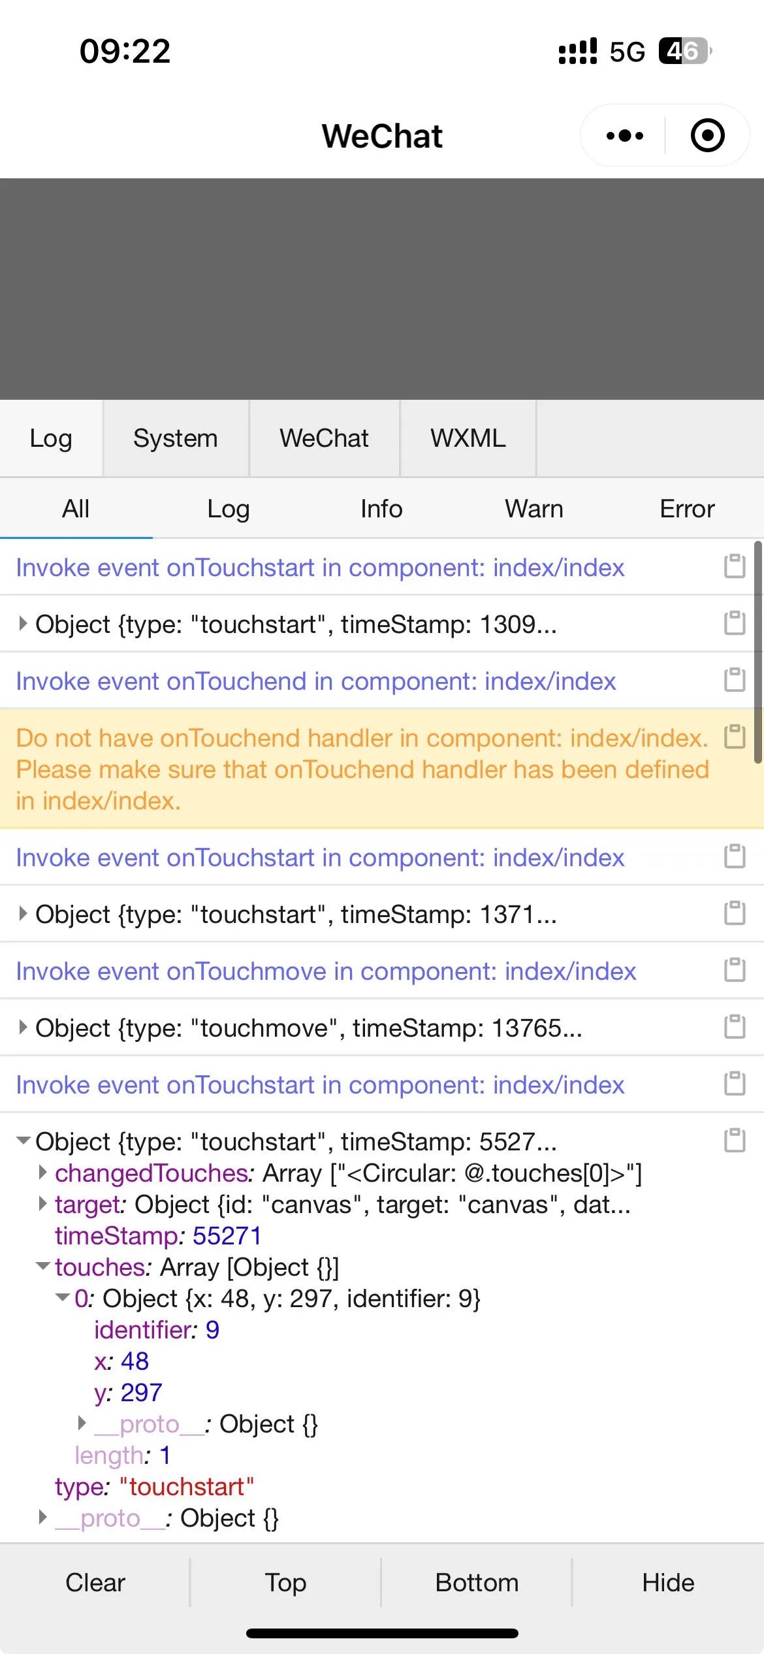Image resolution: width=764 pixels, height=1654 pixels.
Task: Click the y value 297
Action: click(141, 1392)
